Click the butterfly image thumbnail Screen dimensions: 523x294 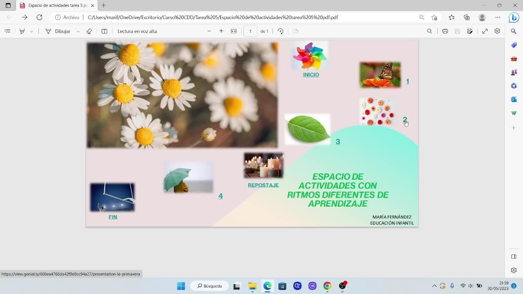(x=380, y=75)
